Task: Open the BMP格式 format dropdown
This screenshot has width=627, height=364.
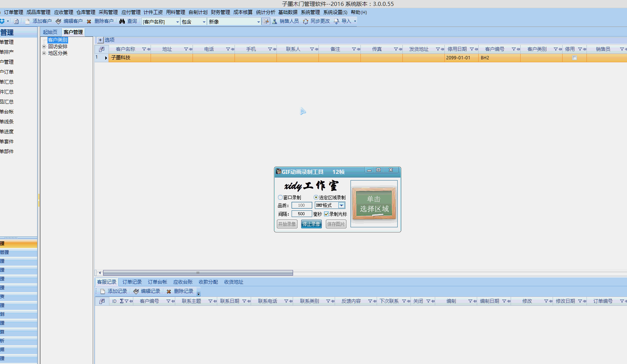Action: 341,206
